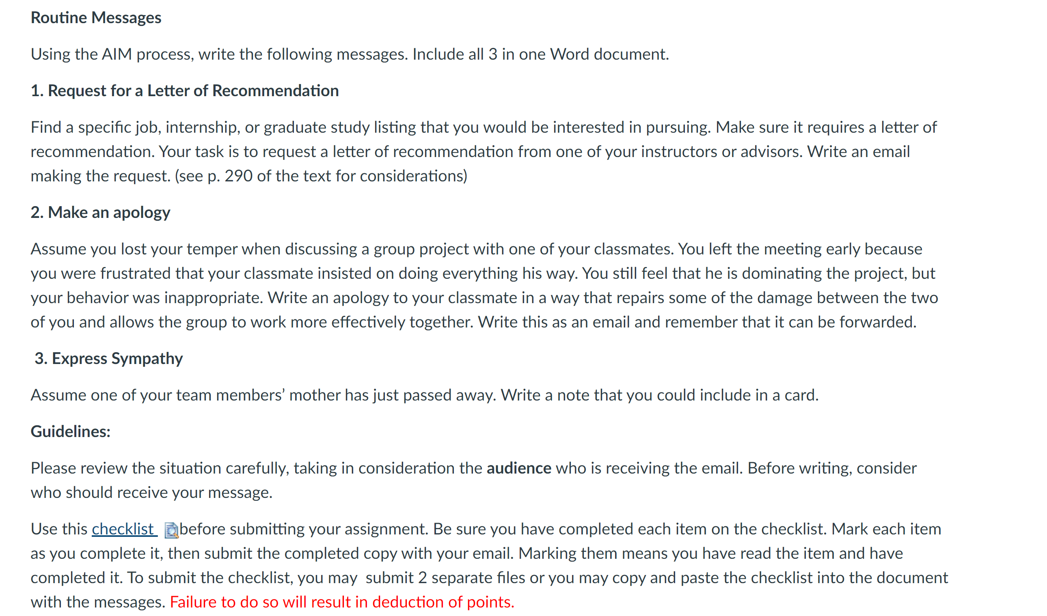Screen dimensions: 1047x616
Task: Click the line starting 'Assume you lost your temper'
Action: point(477,249)
